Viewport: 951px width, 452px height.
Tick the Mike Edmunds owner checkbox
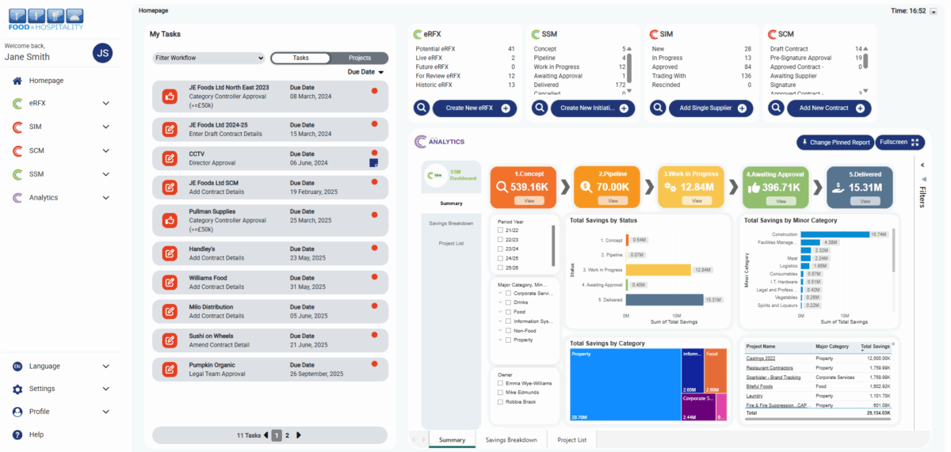click(500, 392)
